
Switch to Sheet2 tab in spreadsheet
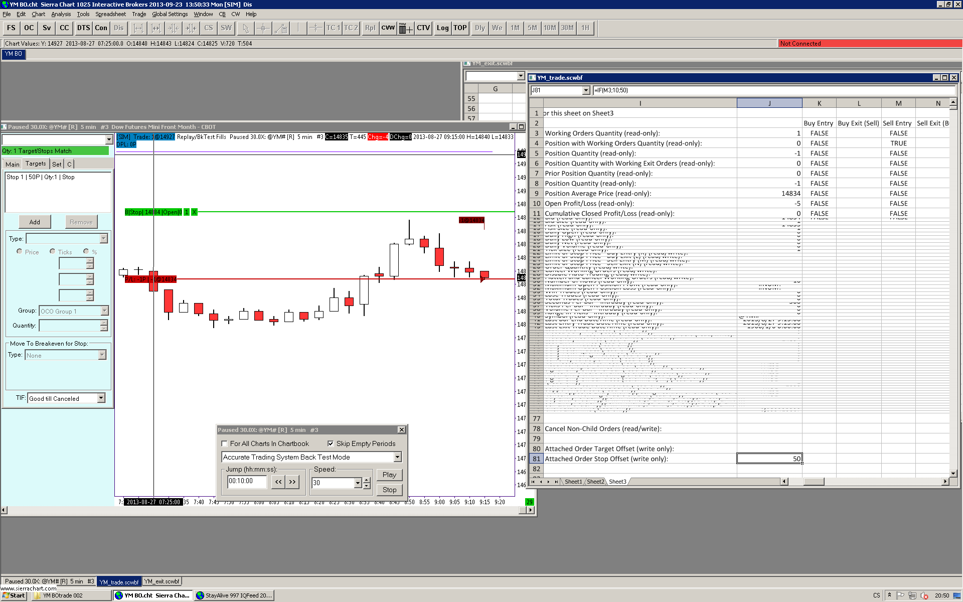(595, 482)
